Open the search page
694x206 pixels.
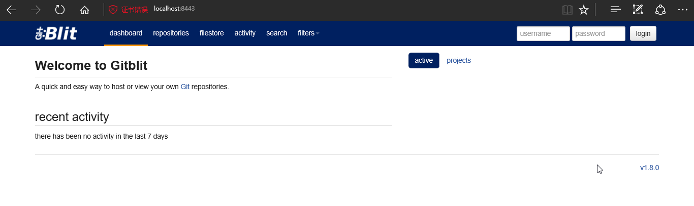tap(277, 33)
